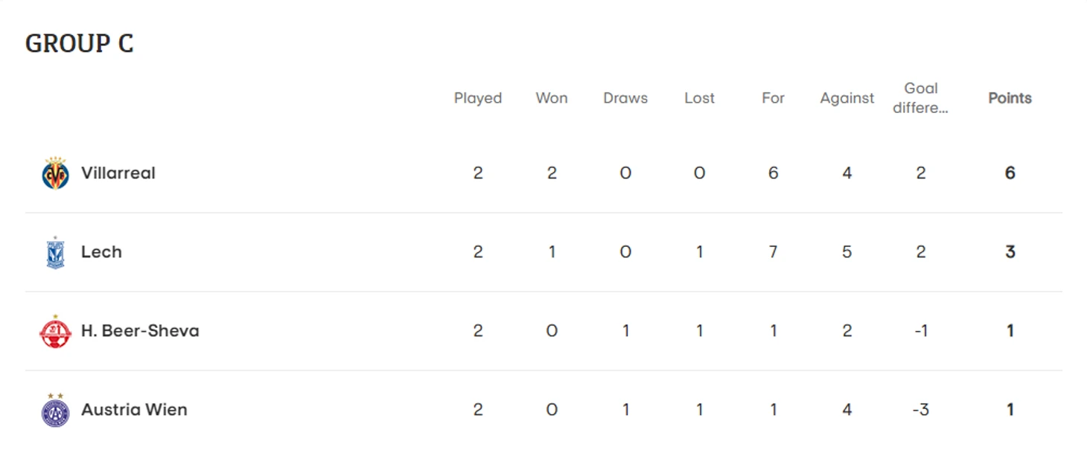Image resolution: width=1087 pixels, height=453 pixels.
Task: Click the Won column header
Action: 552,98
